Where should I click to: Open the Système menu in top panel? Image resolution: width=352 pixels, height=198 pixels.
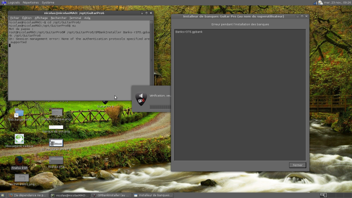[x=48, y=3]
